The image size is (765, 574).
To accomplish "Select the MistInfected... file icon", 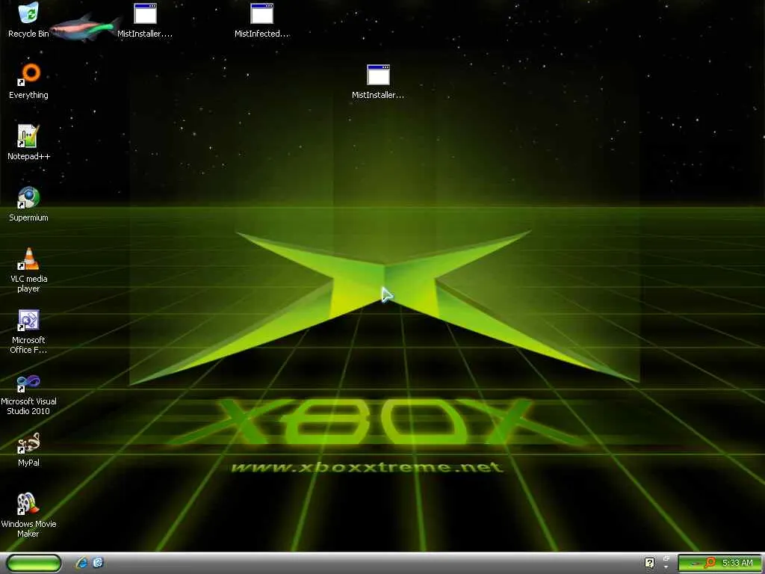I will coord(261,20).
